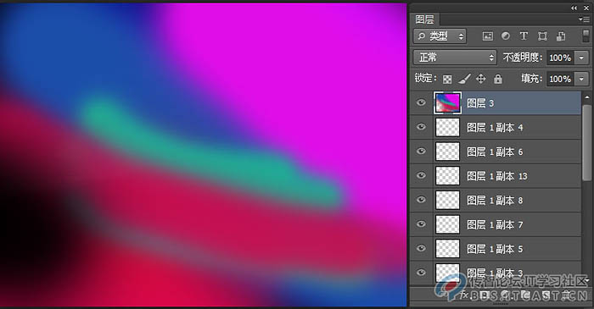The width and height of the screenshot is (594, 309).
Task: Filter layers by shape layer icon
Action: click(542, 36)
